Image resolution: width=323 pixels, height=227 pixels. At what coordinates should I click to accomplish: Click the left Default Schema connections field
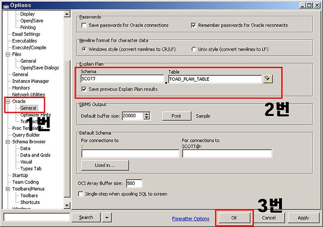(x=131, y=154)
